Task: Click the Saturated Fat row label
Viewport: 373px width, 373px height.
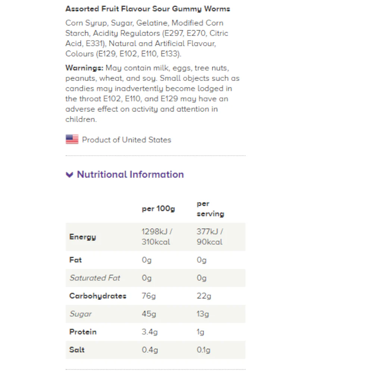Action: pos(95,278)
